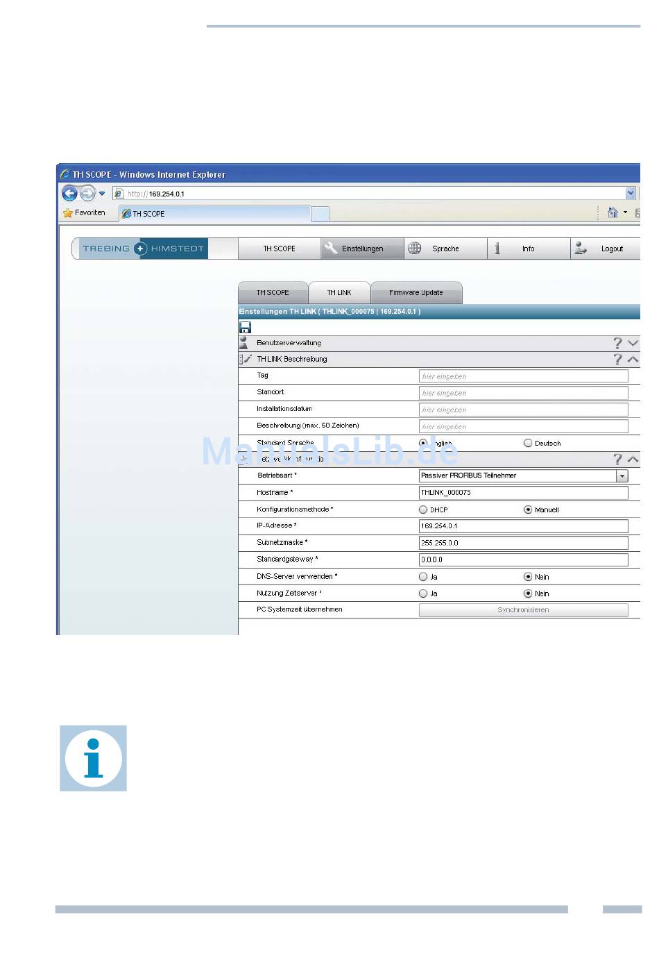
Task: Click the browser Forward arrow button
Action: [x=87, y=193]
